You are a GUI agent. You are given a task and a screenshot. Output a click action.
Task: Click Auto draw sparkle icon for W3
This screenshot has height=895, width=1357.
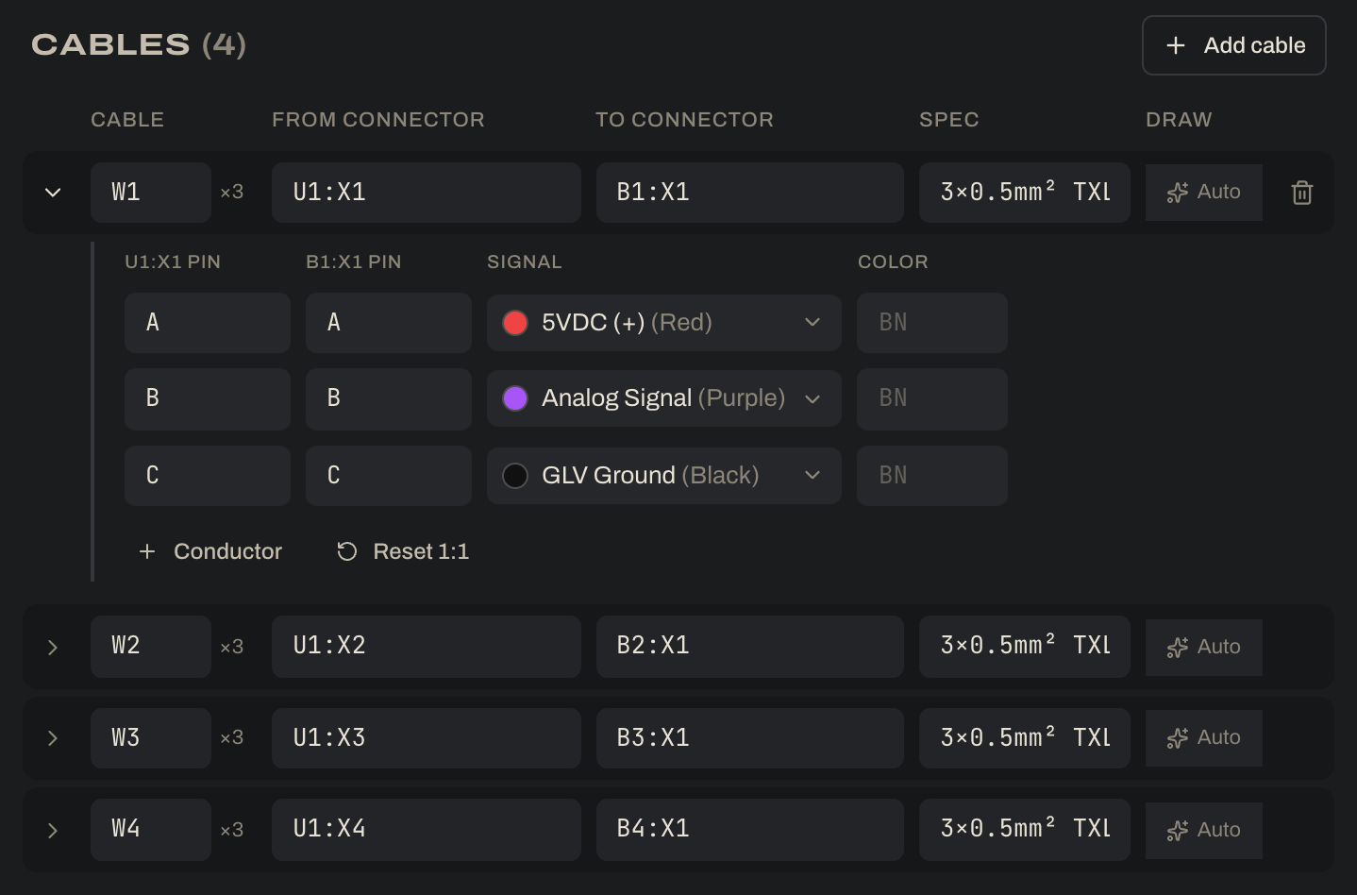[x=1177, y=738]
